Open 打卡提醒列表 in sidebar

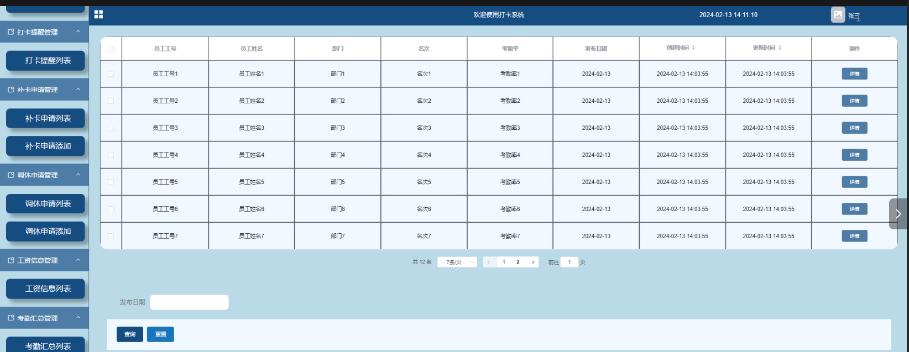point(45,60)
